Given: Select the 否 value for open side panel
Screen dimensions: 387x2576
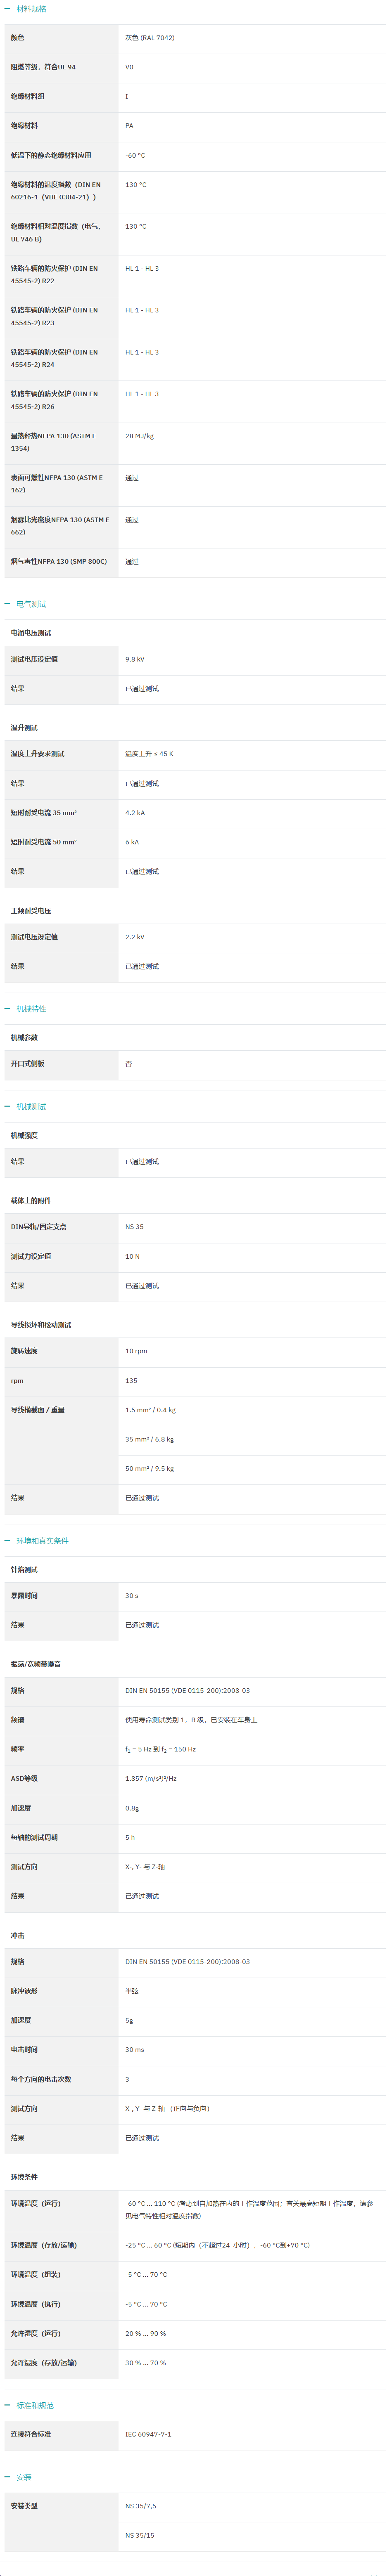Looking at the screenshot, I should coord(128,1064).
